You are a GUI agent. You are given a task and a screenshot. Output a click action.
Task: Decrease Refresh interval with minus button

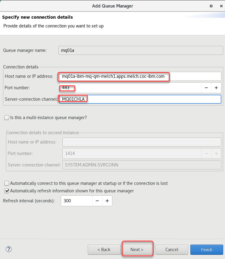point(97,201)
